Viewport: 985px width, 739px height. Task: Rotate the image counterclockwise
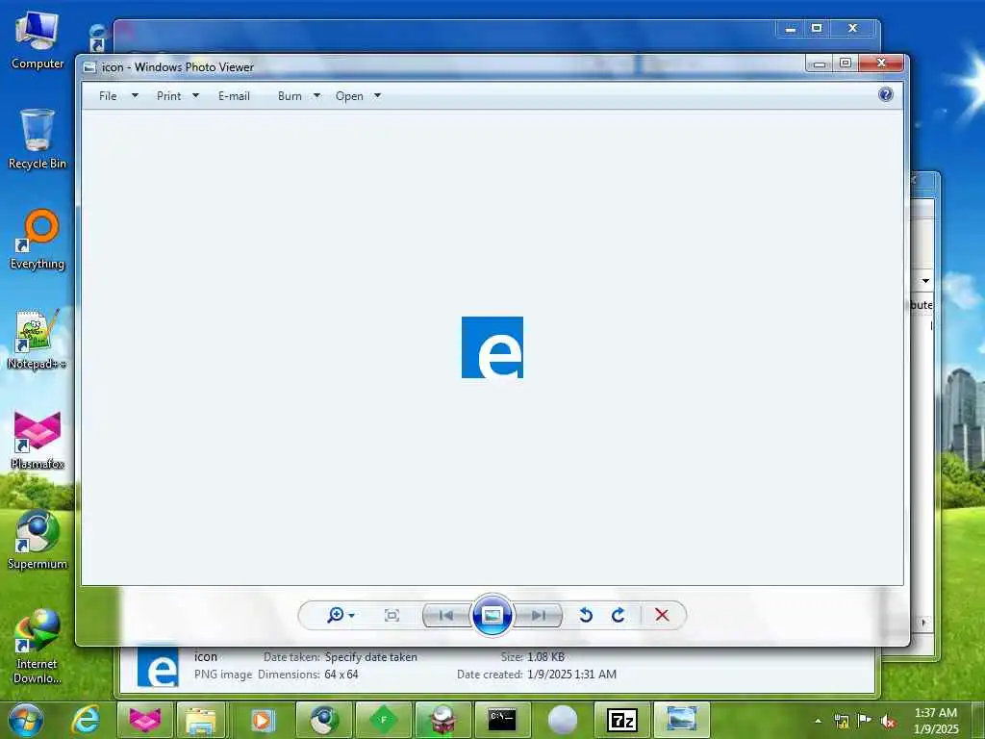[x=586, y=615]
